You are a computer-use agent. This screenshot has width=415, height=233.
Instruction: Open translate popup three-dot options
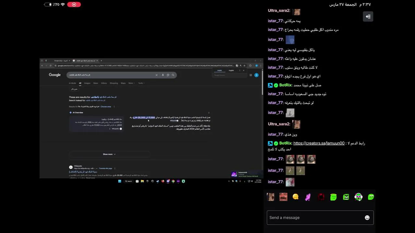[x=240, y=70]
